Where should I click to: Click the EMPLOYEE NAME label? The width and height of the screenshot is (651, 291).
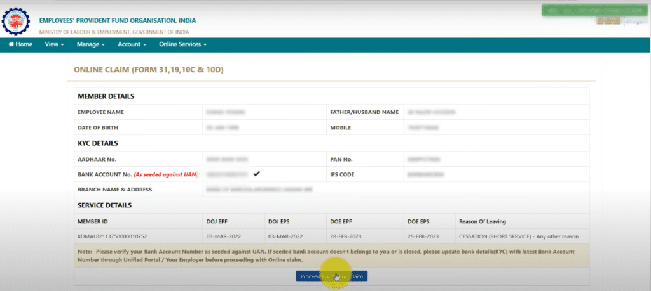click(x=101, y=112)
